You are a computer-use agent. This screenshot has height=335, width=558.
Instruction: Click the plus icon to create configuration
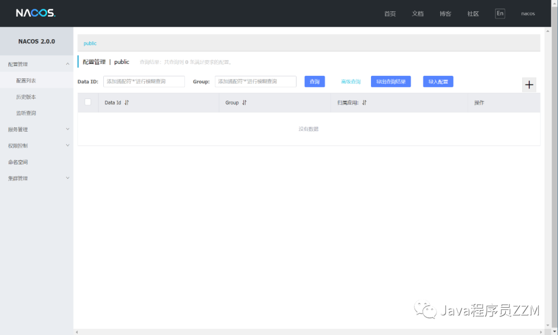[x=529, y=85]
